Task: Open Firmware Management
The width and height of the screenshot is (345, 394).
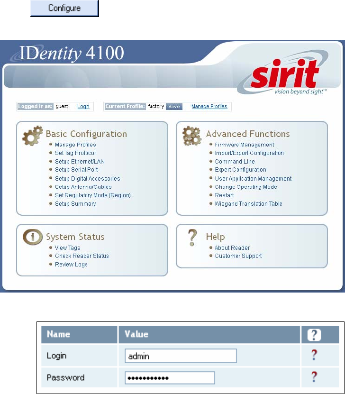Action: [245, 145]
